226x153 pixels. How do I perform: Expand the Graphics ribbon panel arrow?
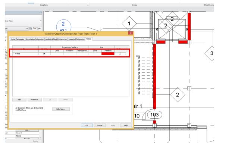(x=88, y=5)
